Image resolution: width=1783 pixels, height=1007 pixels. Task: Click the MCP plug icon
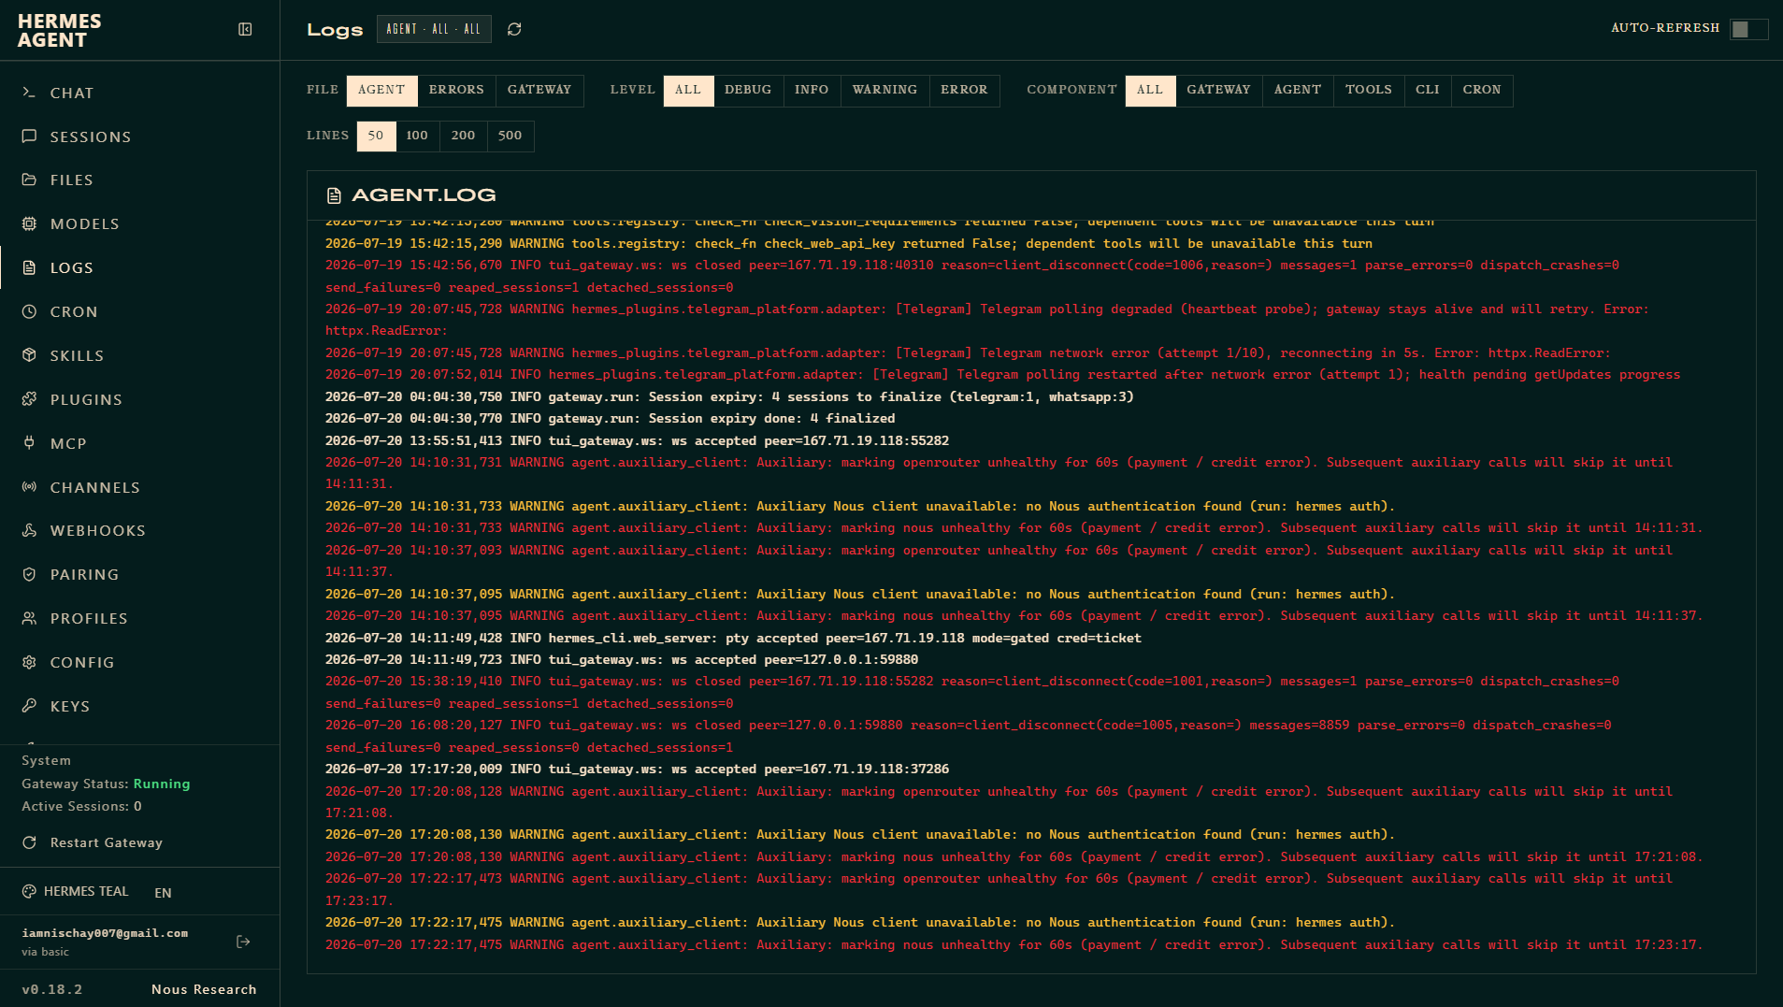coord(29,443)
